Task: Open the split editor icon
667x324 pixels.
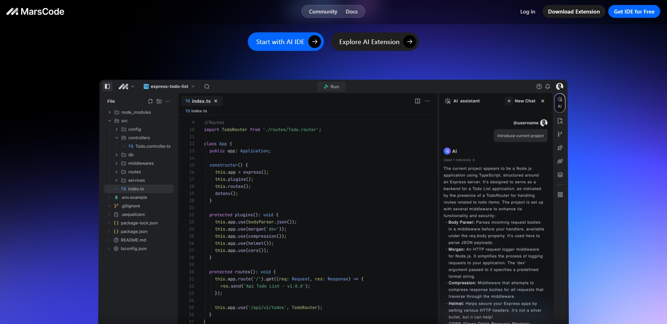Action: (417, 101)
